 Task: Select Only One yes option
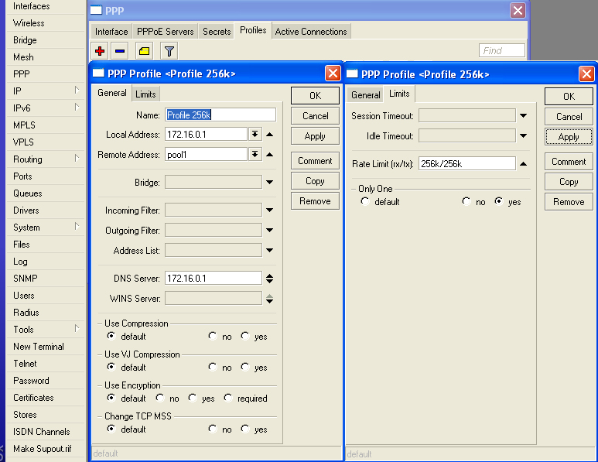click(x=498, y=201)
